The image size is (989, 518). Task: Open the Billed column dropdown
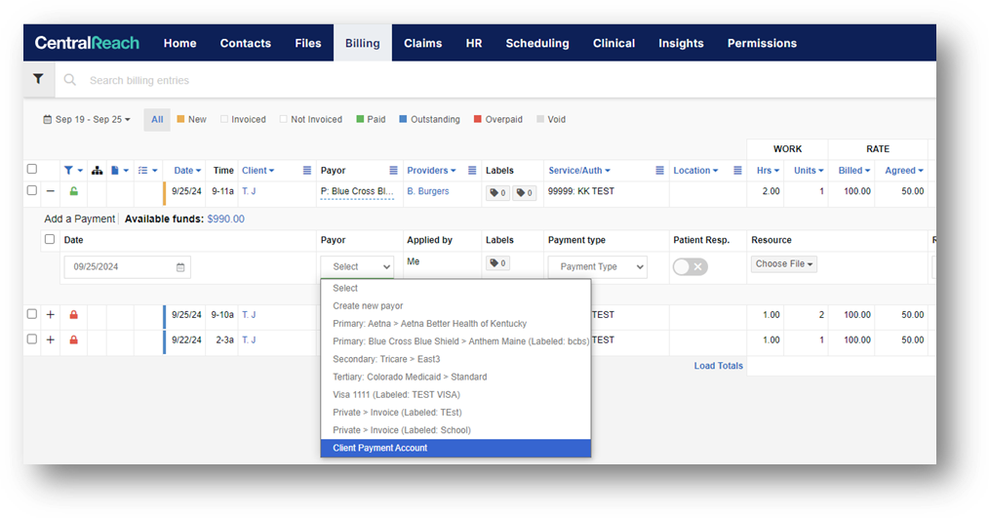(x=854, y=171)
